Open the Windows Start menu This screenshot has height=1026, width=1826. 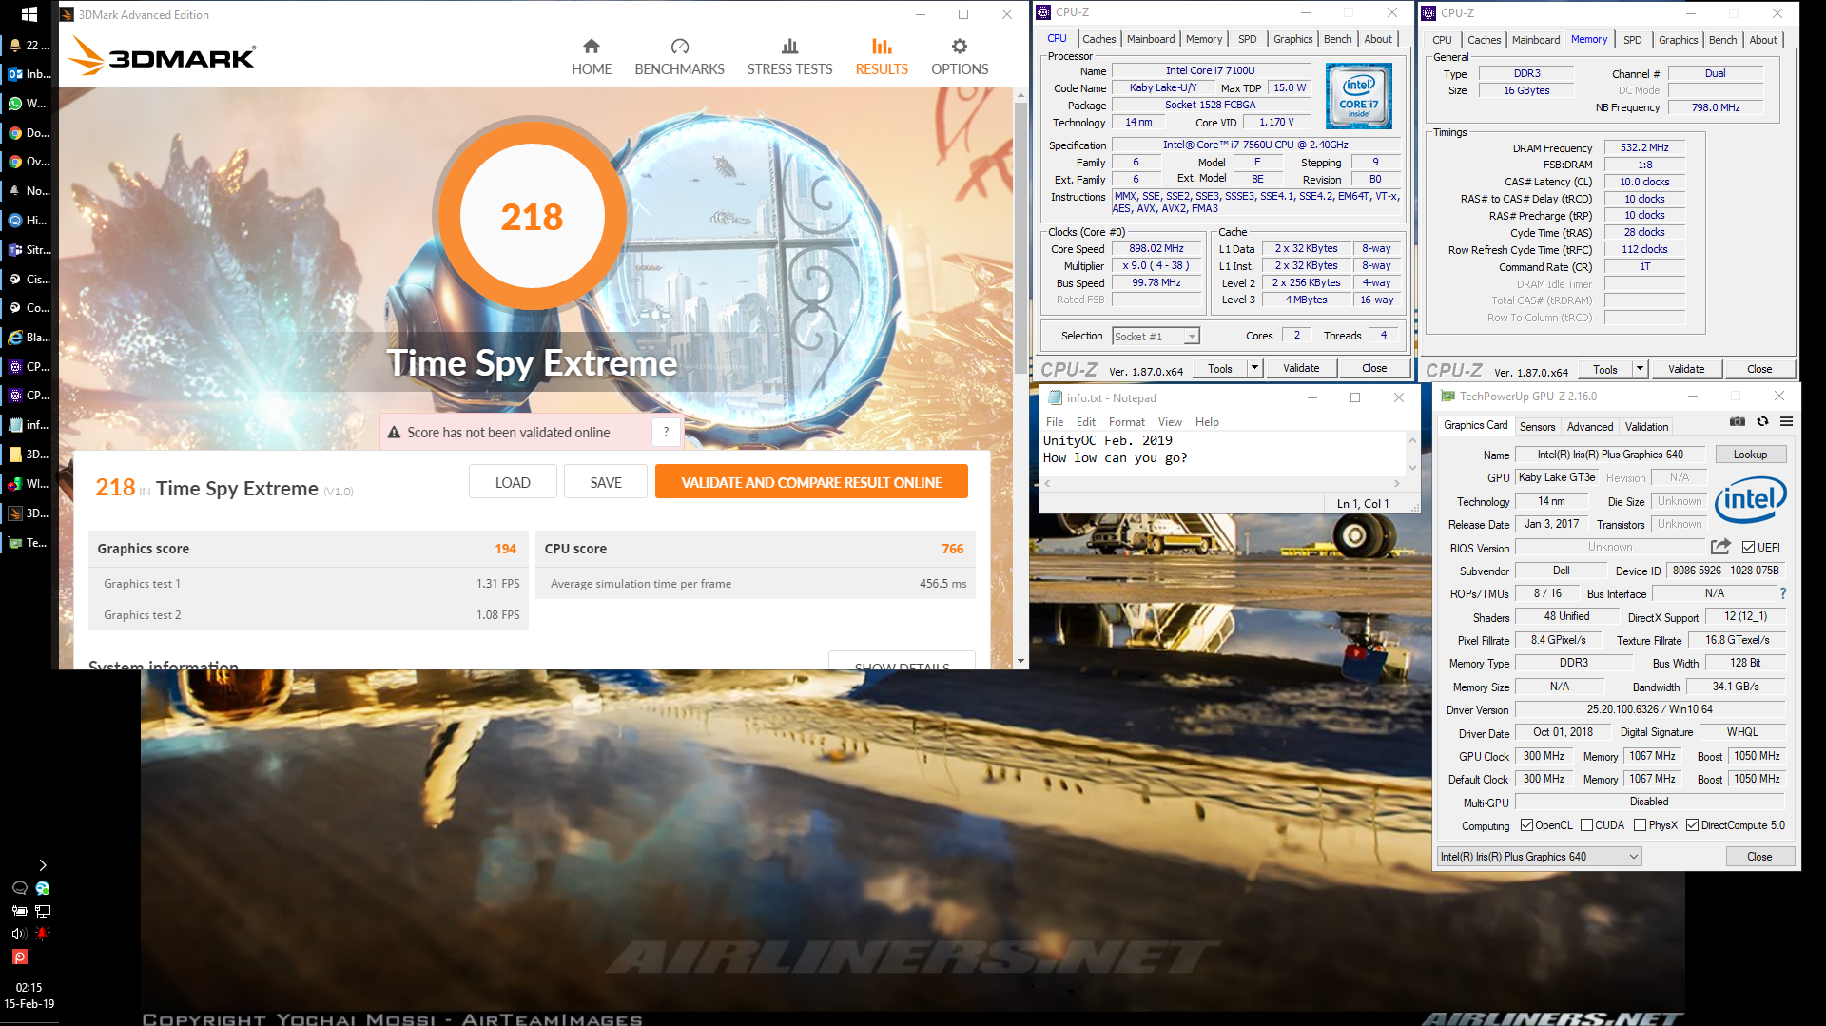click(x=29, y=14)
